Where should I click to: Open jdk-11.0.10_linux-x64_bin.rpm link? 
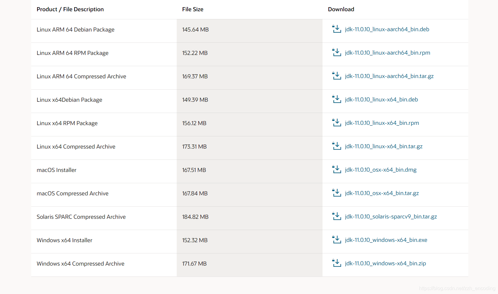382,123
